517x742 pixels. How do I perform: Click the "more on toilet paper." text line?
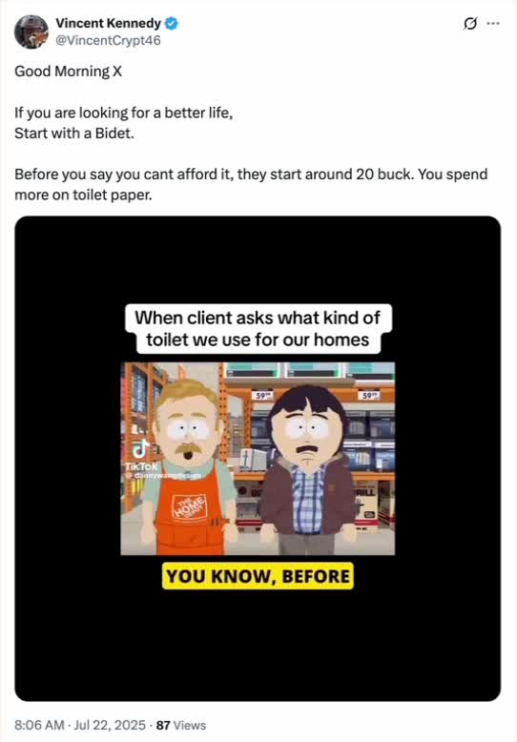83,195
